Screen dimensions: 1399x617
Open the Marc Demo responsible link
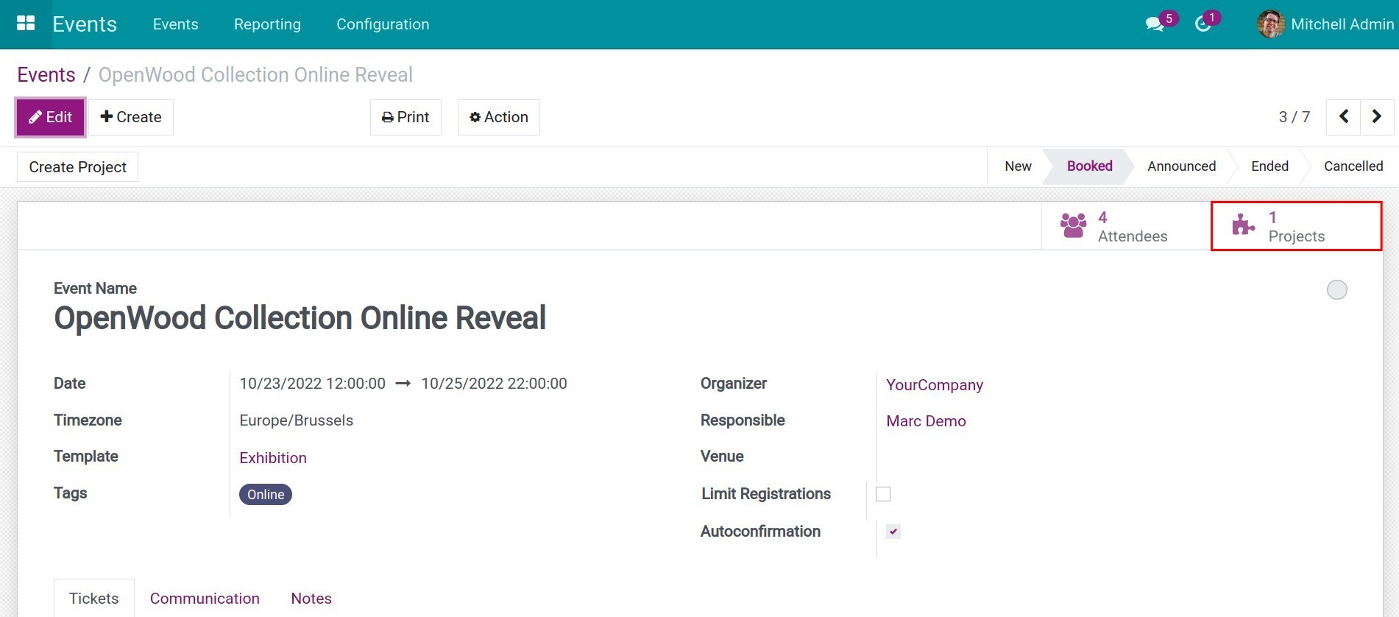point(926,421)
